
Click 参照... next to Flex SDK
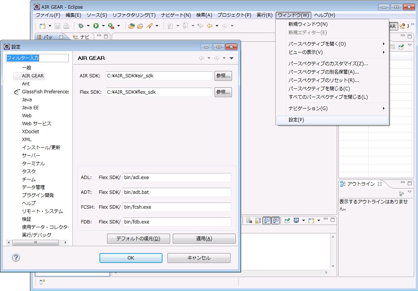pyautogui.click(x=223, y=92)
